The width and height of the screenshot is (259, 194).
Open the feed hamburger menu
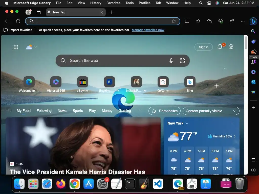pos(10,111)
